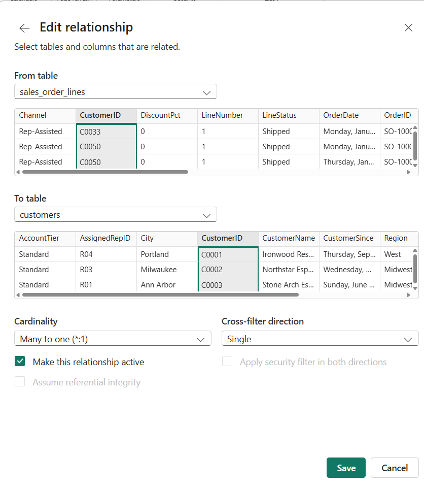The image size is (424, 490).
Task: Click down scroll arrow of From table preview
Action: 415,166
